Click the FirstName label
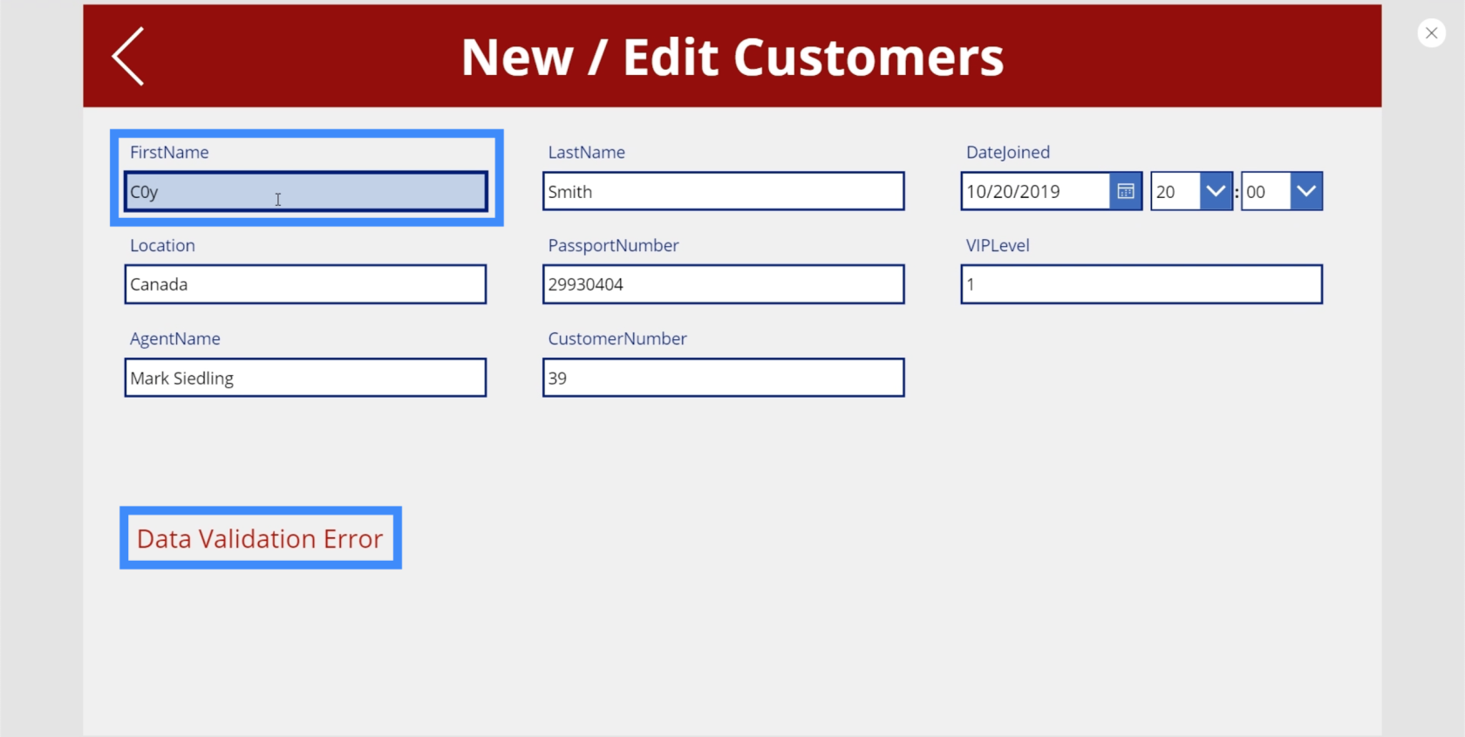Image resolution: width=1465 pixels, height=737 pixels. click(169, 153)
